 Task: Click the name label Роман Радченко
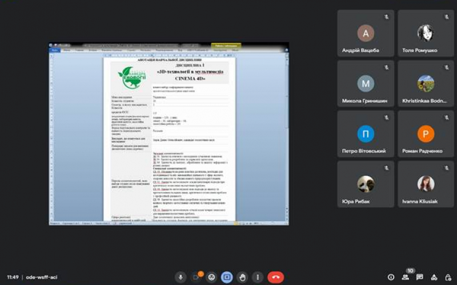(422, 151)
